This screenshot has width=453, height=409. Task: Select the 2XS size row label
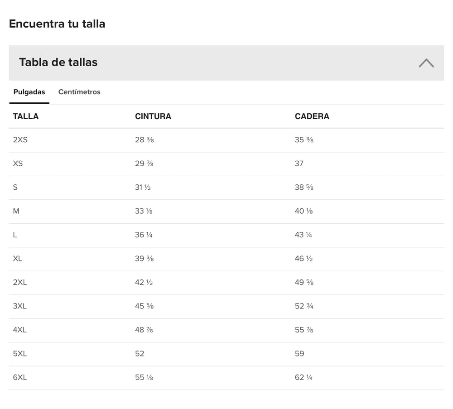click(20, 140)
